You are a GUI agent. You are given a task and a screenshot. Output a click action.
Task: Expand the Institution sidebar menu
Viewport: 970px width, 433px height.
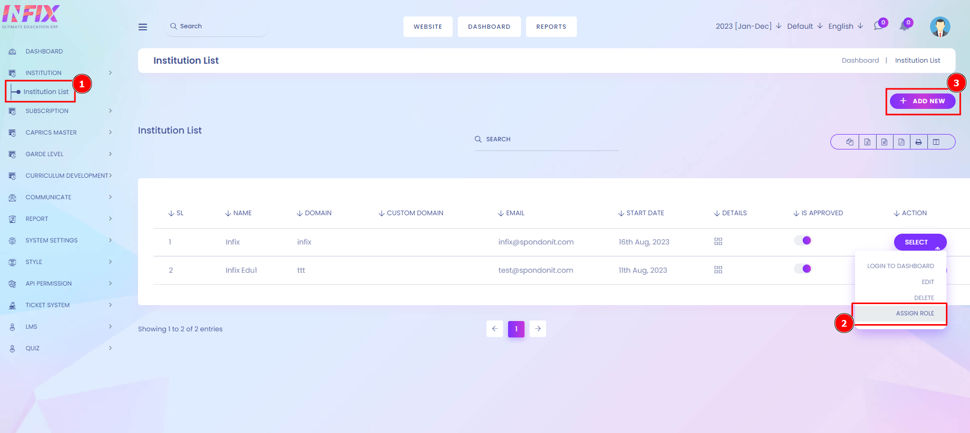click(x=60, y=73)
